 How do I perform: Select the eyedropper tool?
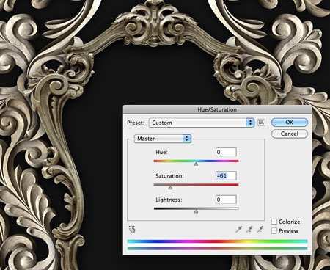point(238,229)
